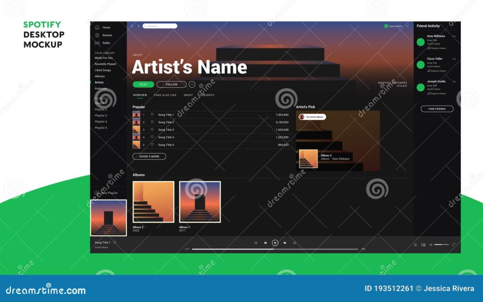This screenshot has height=302, width=483.
Task: Create a New Playlist
Action: (x=106, y=193)
